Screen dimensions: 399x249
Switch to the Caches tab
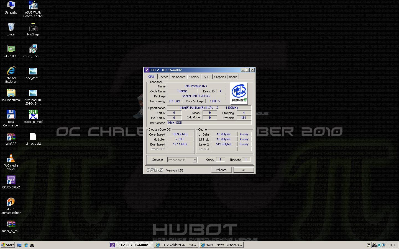pos(163,77)
